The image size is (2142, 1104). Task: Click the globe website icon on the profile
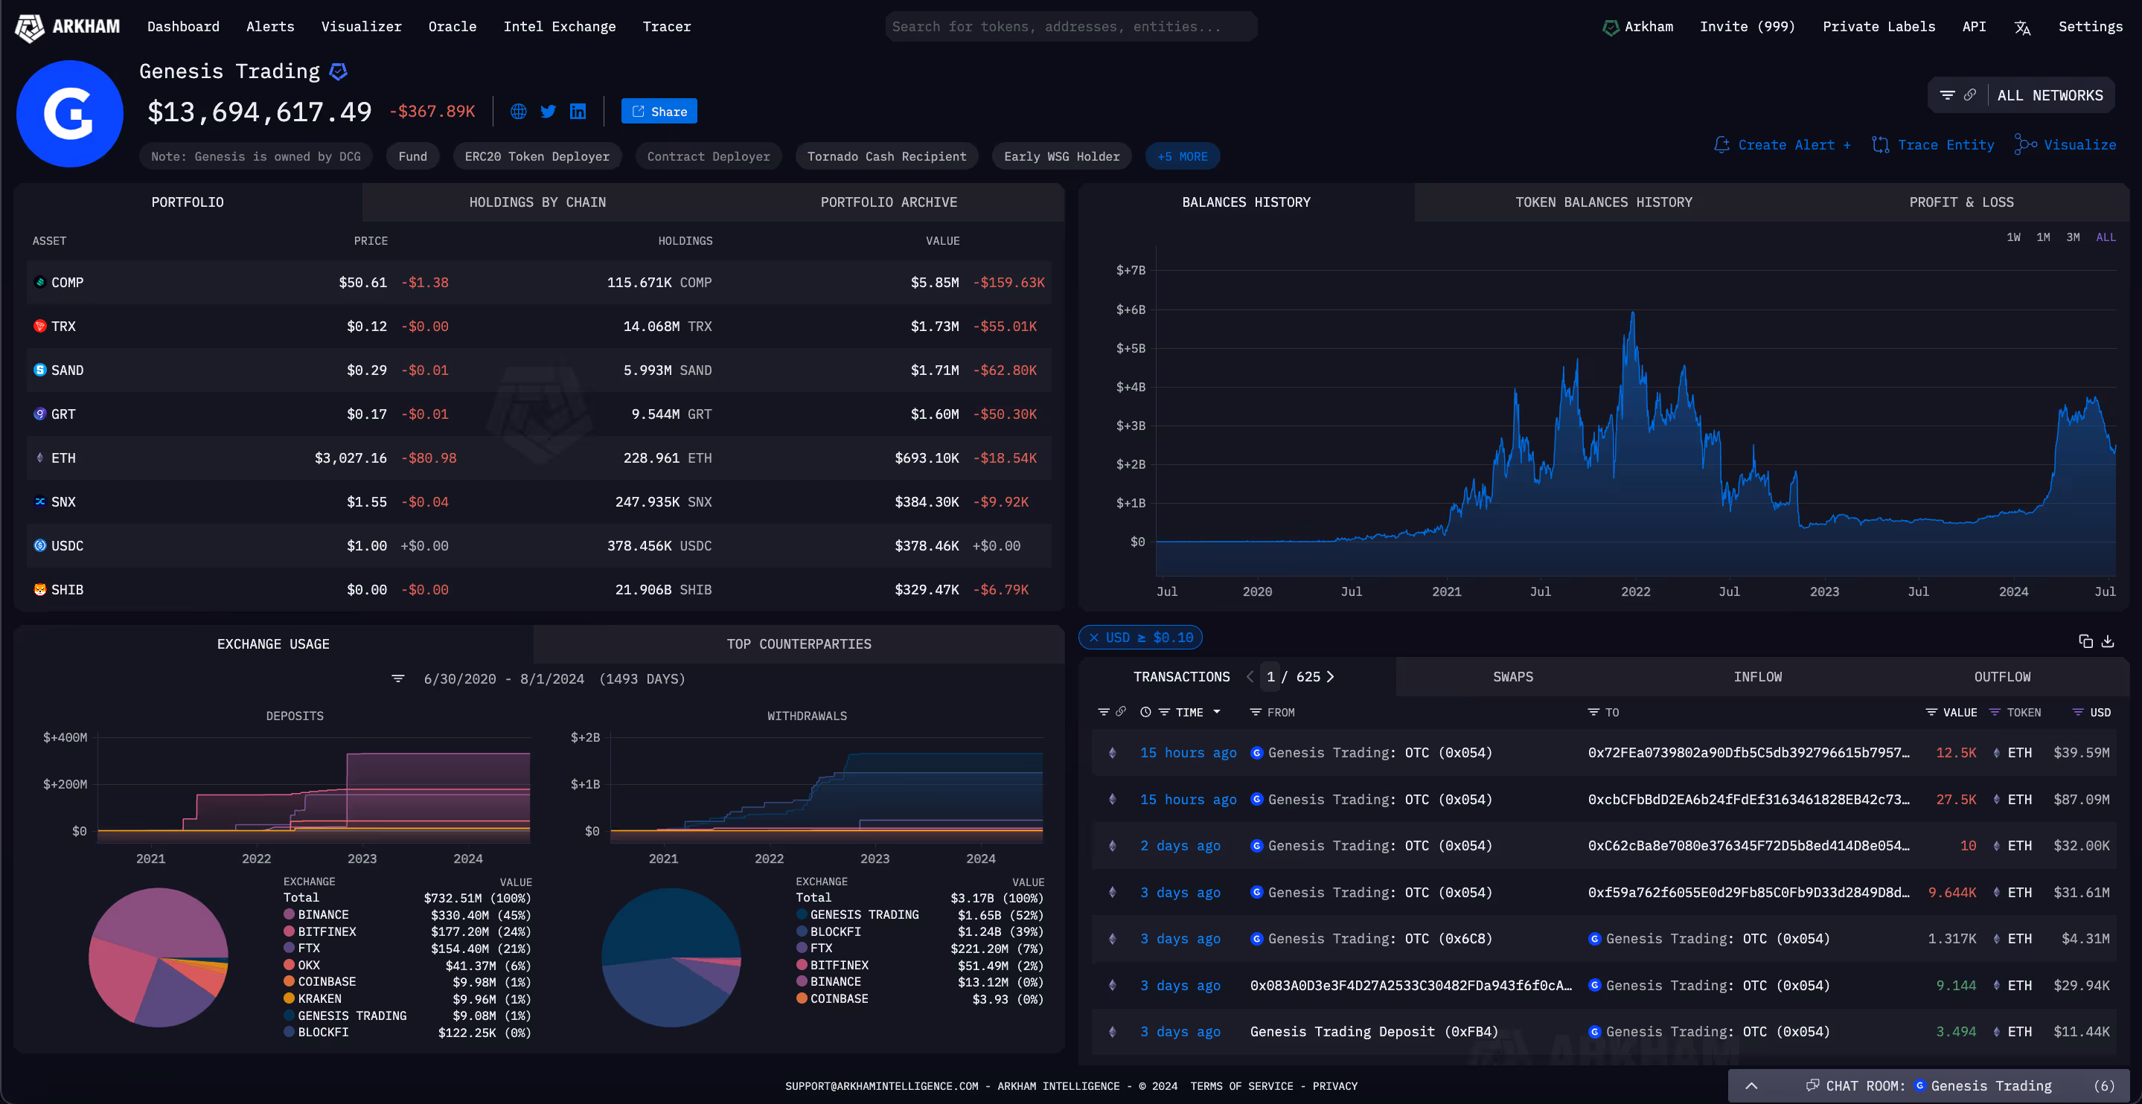pyautogui.click(x=519, y=111)
